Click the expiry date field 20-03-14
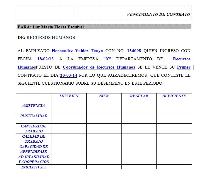This screenshot has width=214, height=169. click(68, 75)
